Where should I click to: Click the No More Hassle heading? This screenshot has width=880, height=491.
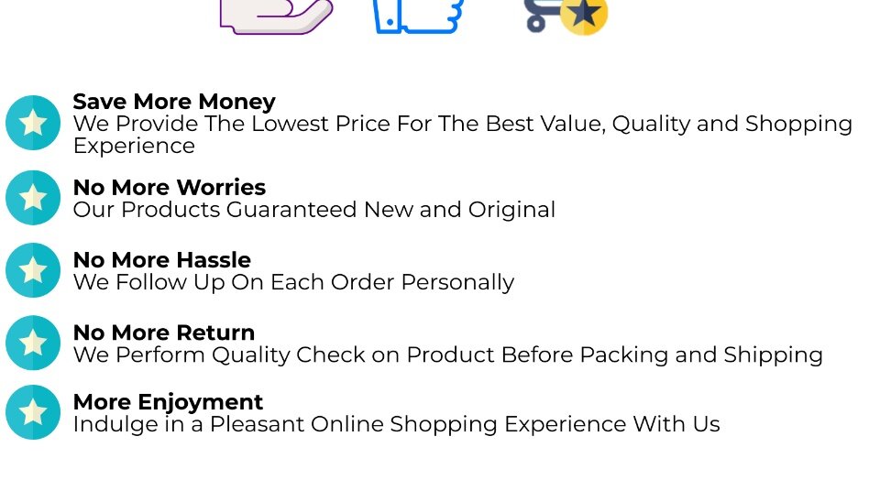tap(161, 260)
